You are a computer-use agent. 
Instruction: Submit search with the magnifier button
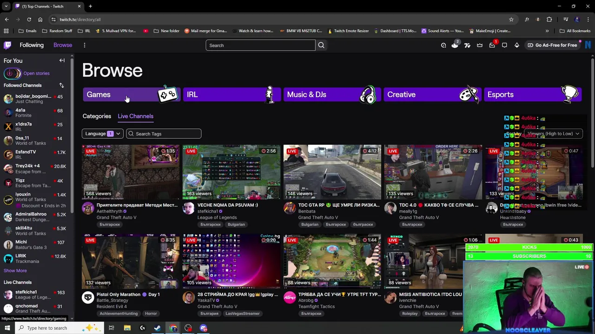coord(321,45)
